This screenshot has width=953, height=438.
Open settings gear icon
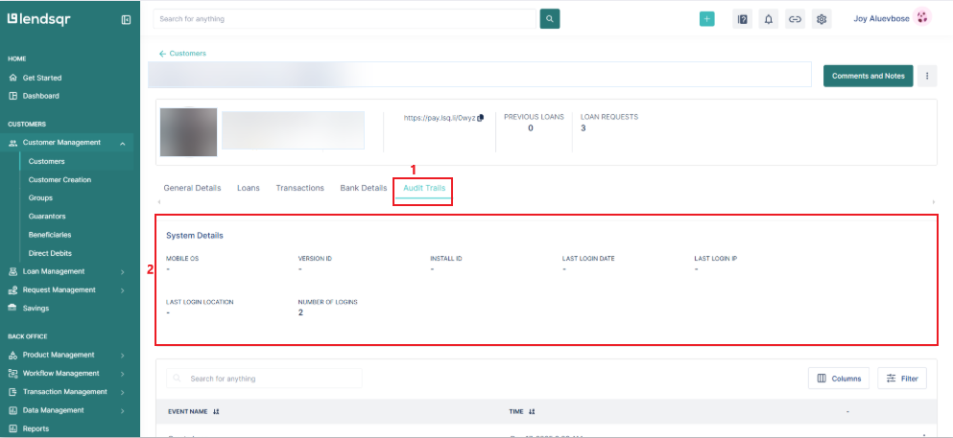[821, 18]
